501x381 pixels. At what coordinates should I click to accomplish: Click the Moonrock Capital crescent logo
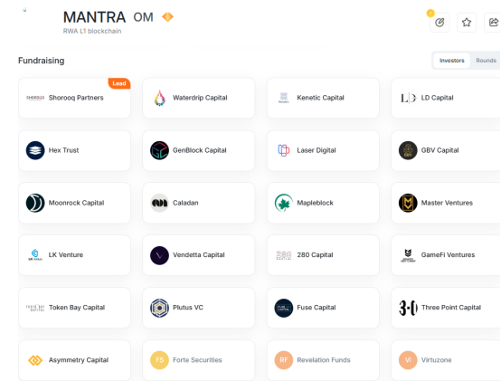coord(35,203)
